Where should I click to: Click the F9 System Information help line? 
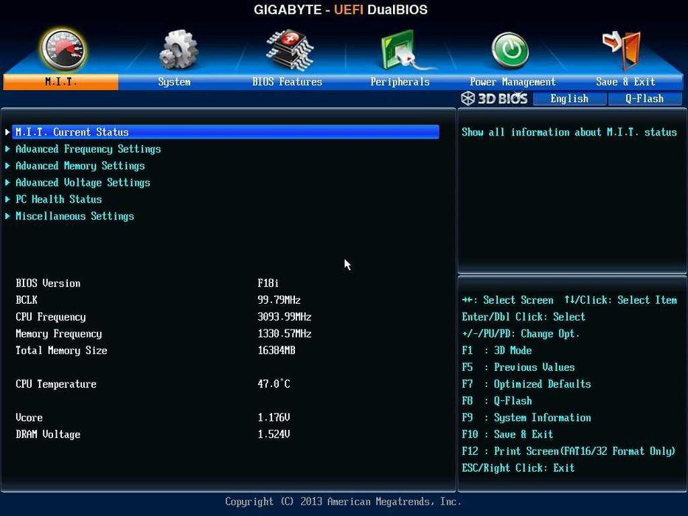527,418
